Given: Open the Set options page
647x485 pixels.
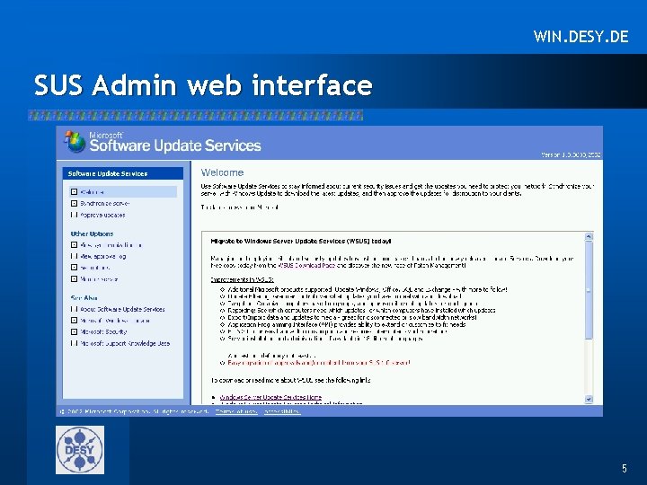Looking at the screenshot, I should tap(95, 268).
